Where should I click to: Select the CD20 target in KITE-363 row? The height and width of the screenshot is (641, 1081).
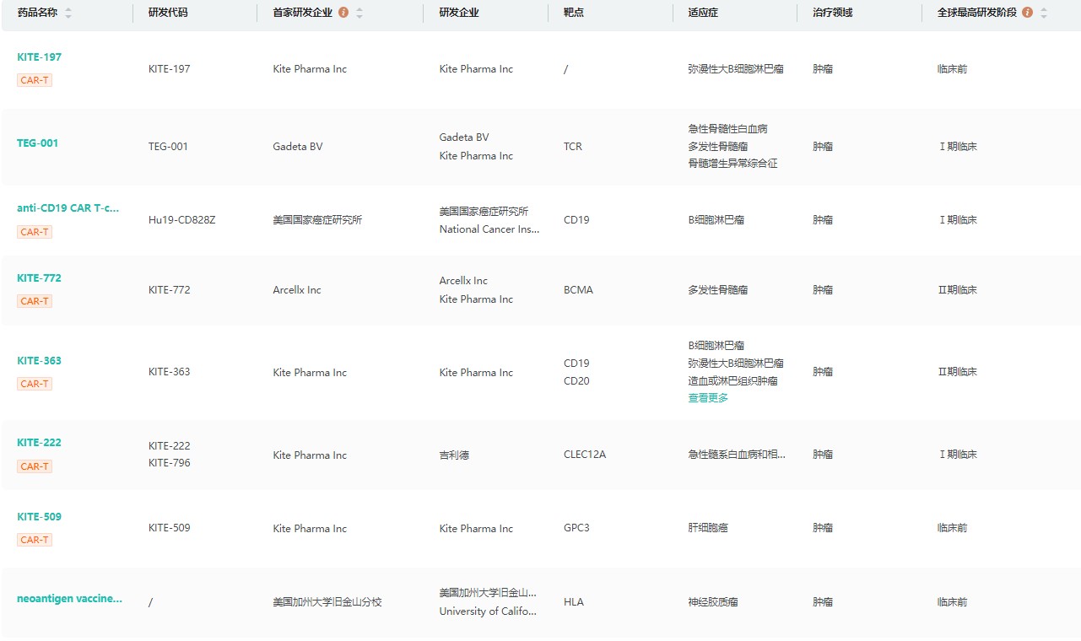coord(576,381)
